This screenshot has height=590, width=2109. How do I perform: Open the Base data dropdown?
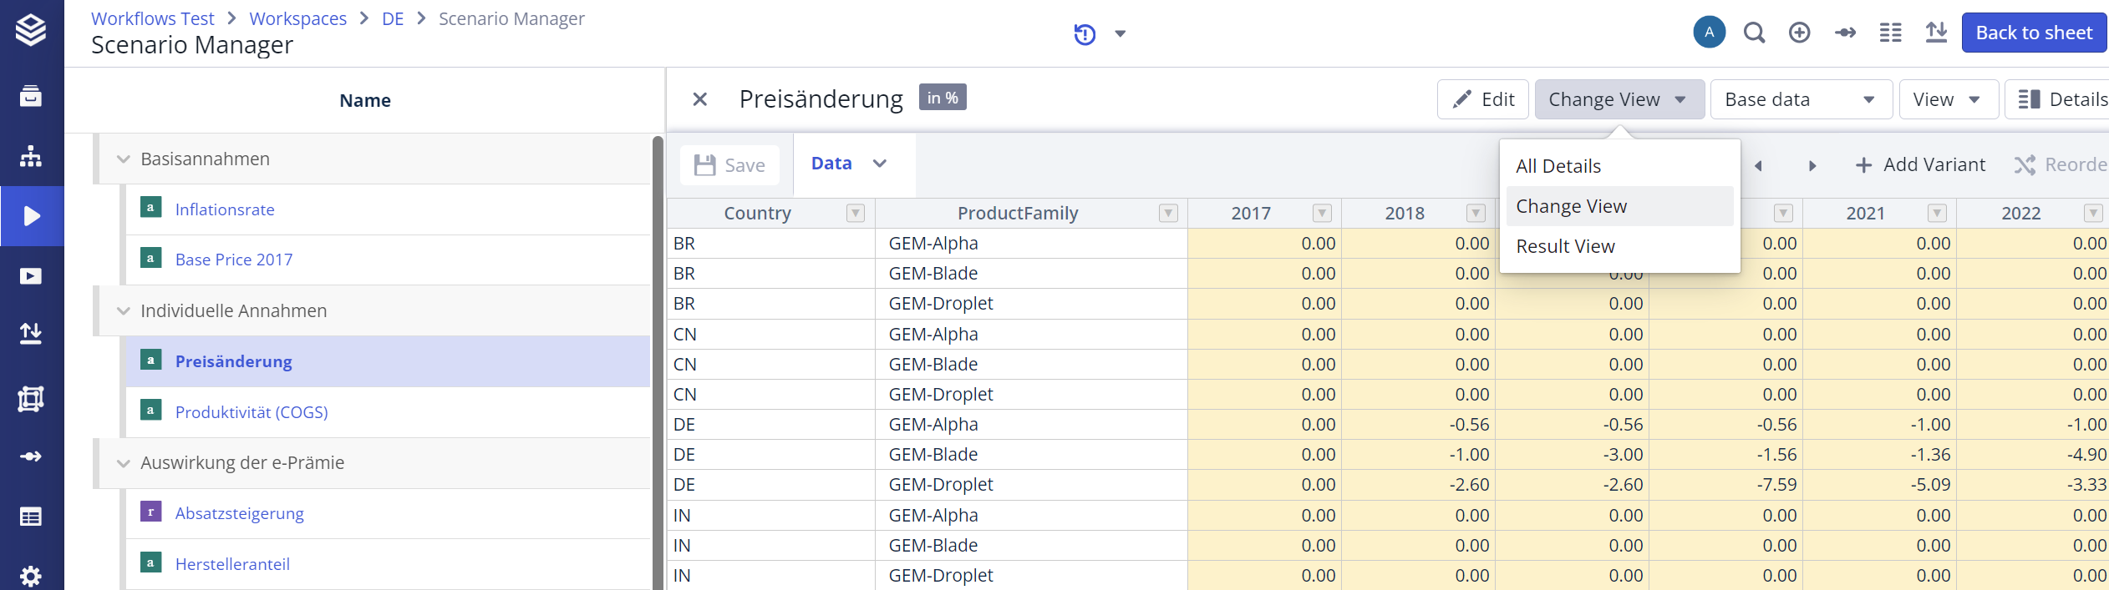coord(1800,99)
